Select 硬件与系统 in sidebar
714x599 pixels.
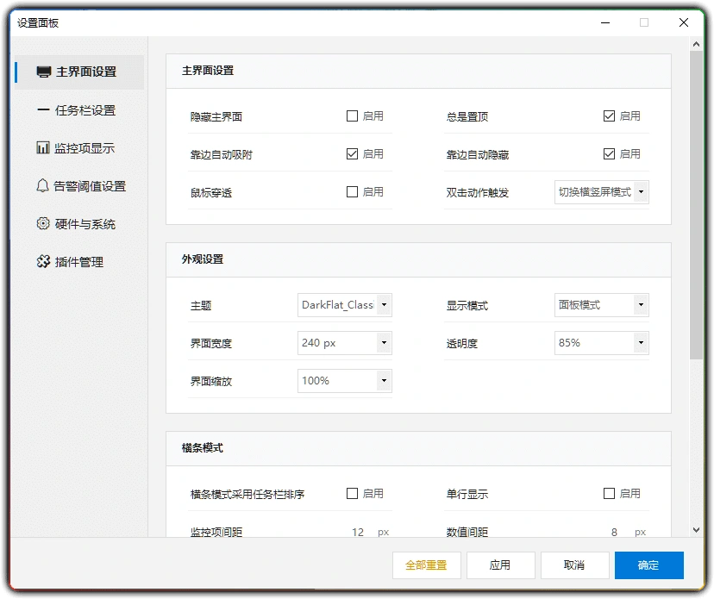(79, 224)
